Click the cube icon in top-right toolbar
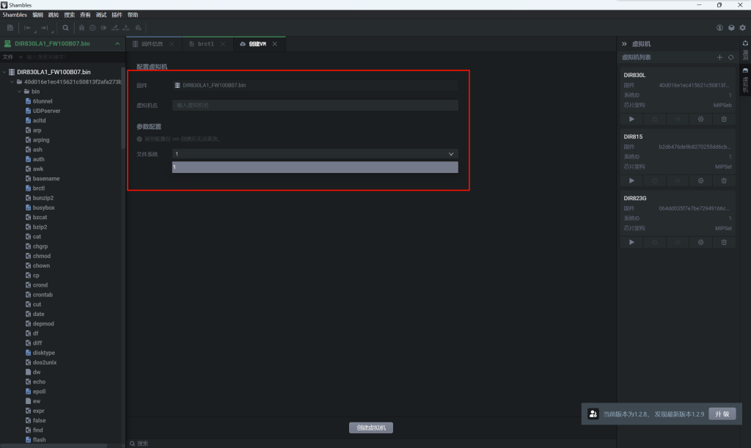Image resolution: width=751 pixels, height=448 pixels. 731,28
